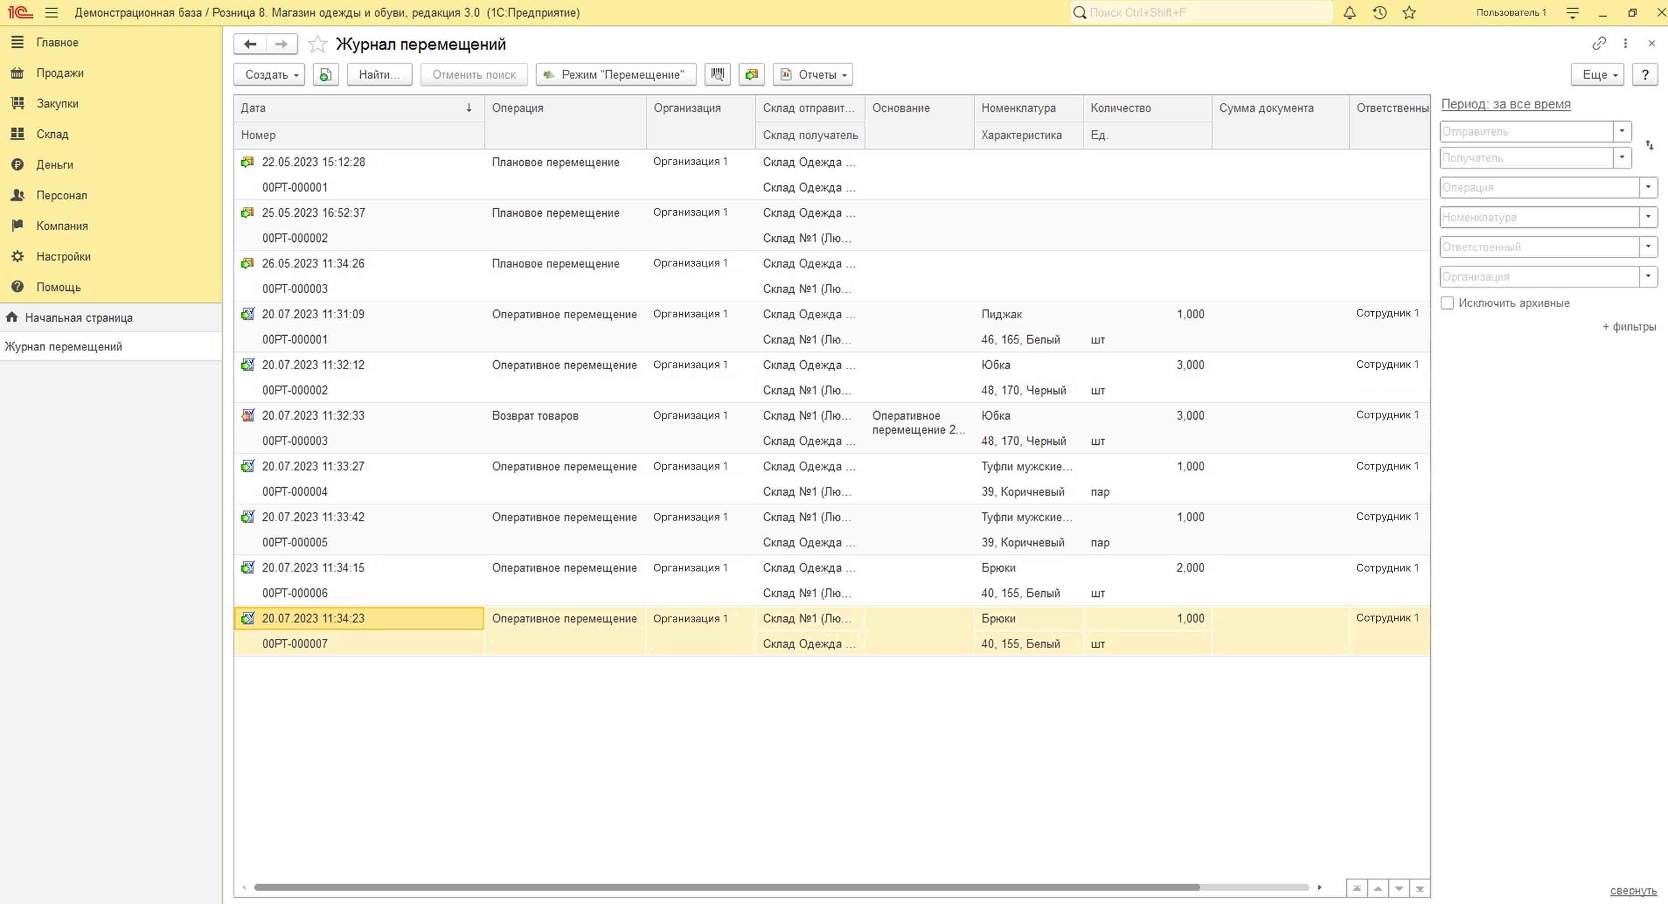Image resolution: width=1668 pixels, height=904 pixels.
Task: Open Отчеты dropdown menu
Action: pyautogui.click(x=813, y=74)
